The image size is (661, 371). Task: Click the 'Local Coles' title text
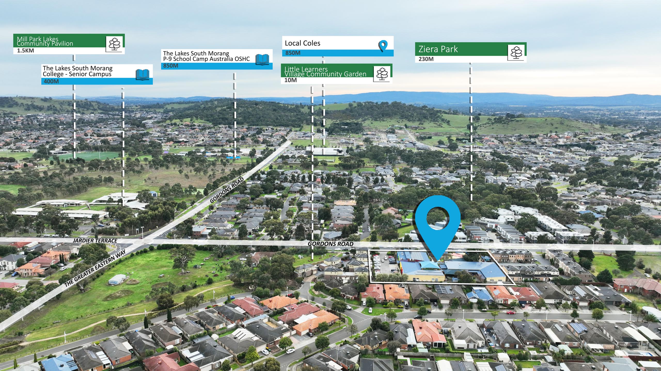pyautogui.click(x=302, y=43)
